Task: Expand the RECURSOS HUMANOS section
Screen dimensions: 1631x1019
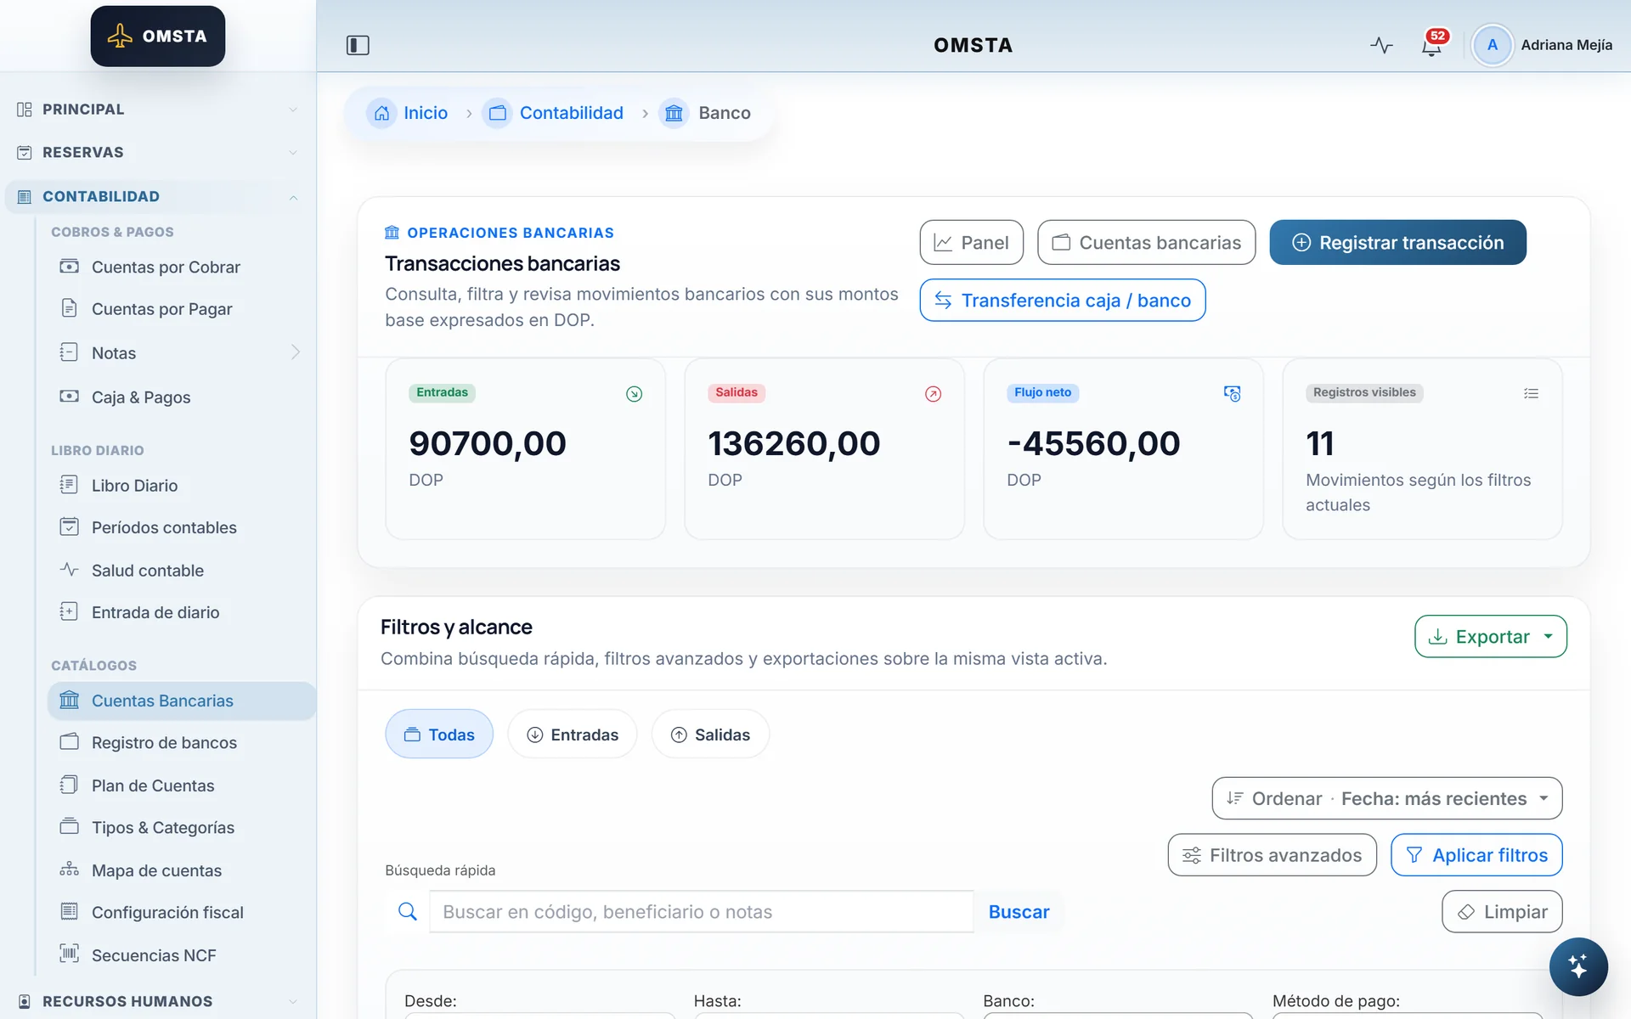Action: (158, 1001)
